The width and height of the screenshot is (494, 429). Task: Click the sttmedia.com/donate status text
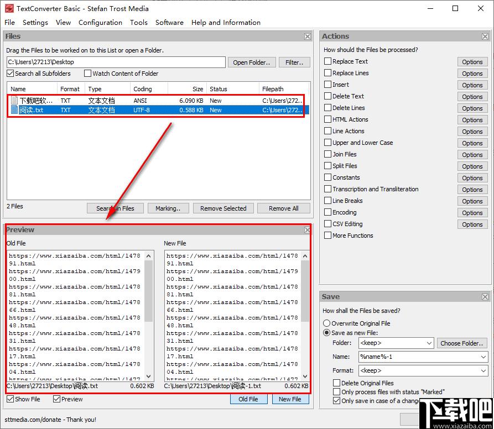coord(50,420)
